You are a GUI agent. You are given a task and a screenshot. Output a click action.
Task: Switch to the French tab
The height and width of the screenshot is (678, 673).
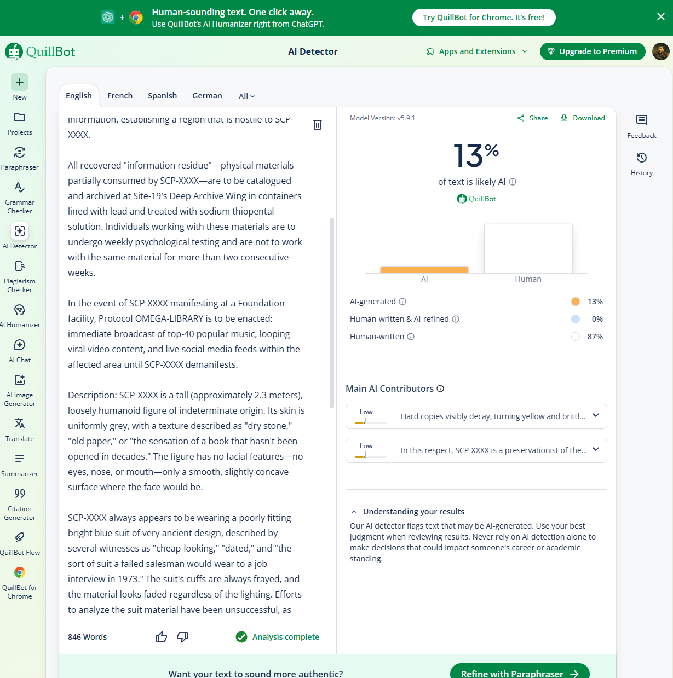tap(120, 95)
